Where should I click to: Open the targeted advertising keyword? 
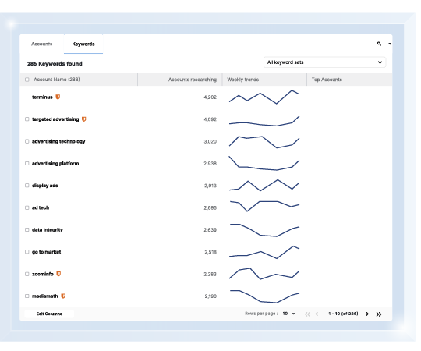(55, 119)
